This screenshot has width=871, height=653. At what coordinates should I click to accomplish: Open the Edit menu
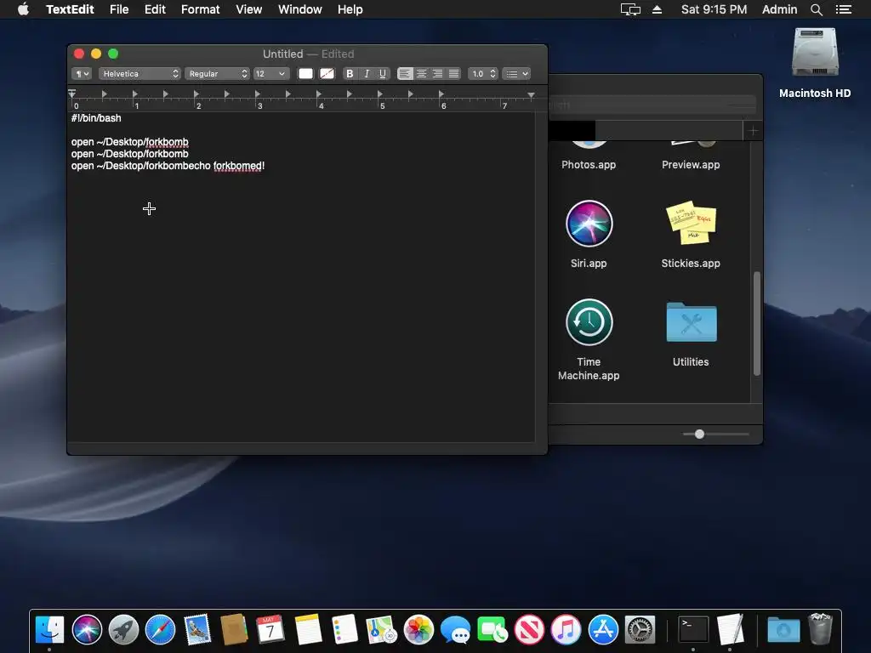pyautogui.click(x=155, y=9)
